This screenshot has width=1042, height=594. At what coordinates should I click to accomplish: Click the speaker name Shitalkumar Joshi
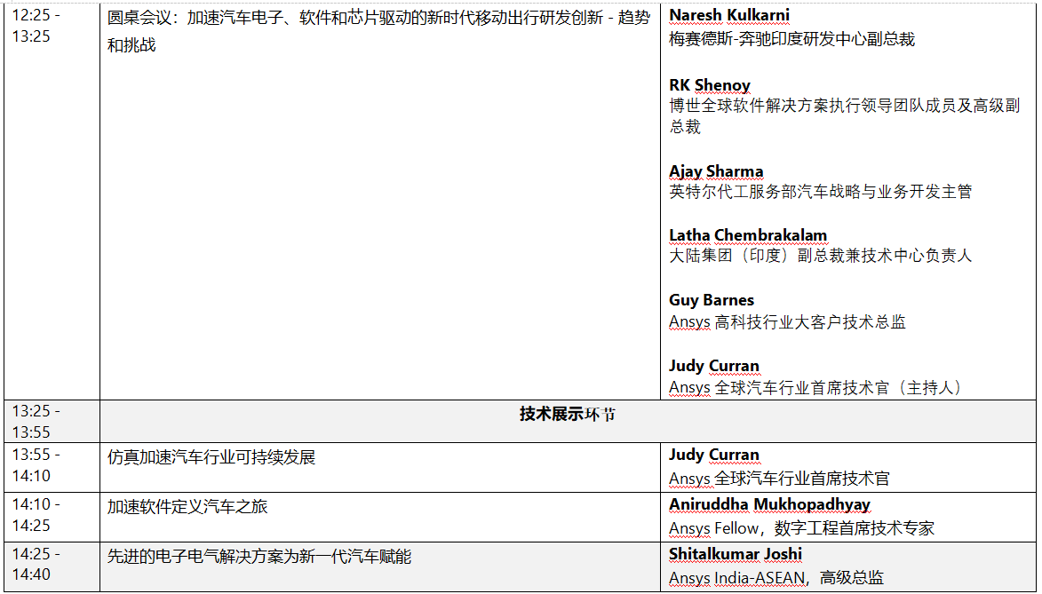[735, 554]
